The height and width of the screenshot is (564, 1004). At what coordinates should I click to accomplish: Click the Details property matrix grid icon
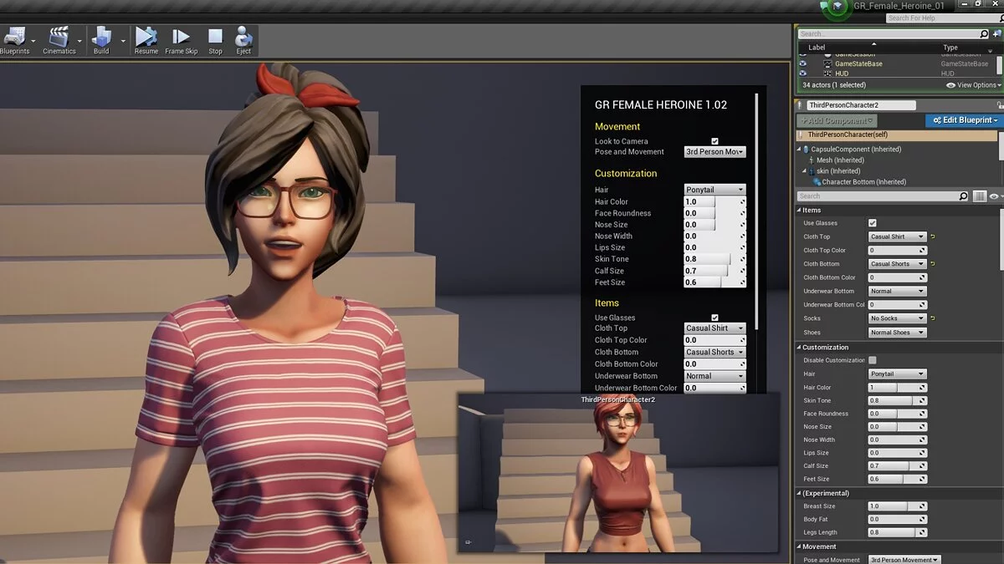(x=980, y=196)
